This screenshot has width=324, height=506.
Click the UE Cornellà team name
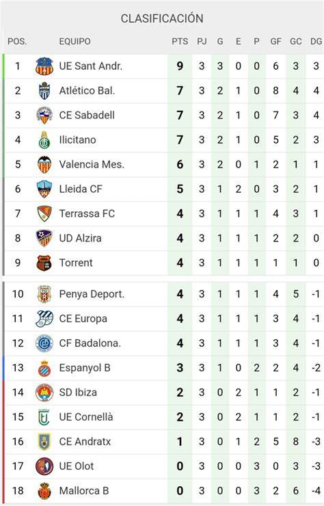tap(86, 417)
